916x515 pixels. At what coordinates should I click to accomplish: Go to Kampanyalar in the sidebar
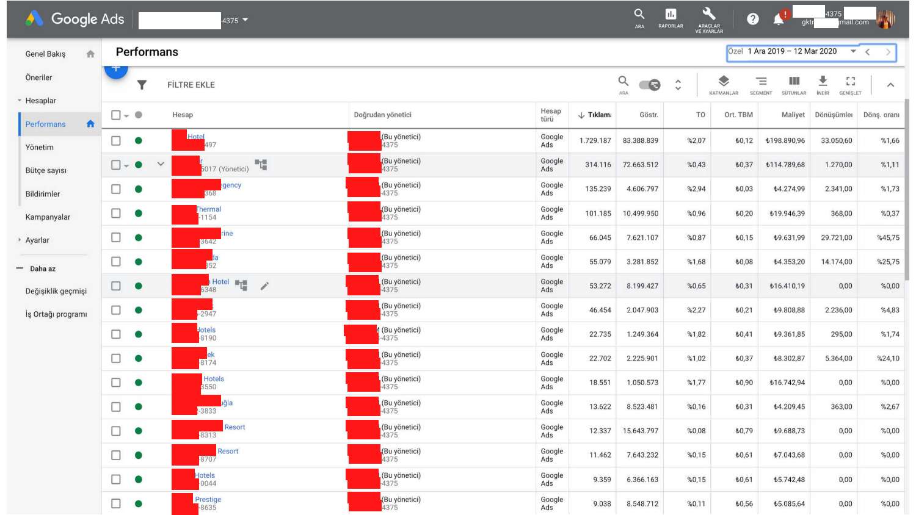coord(48,217)
